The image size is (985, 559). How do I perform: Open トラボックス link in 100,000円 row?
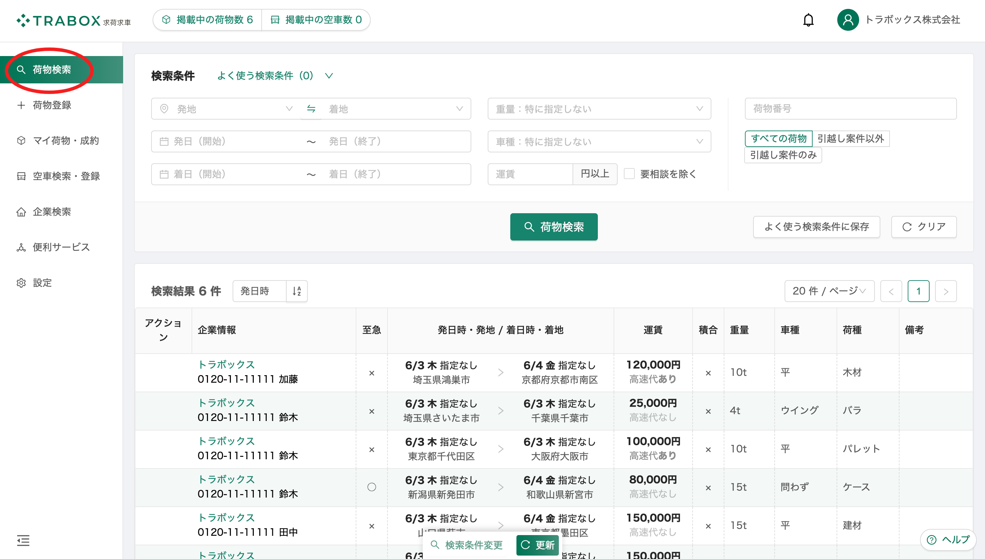point(226,441)
